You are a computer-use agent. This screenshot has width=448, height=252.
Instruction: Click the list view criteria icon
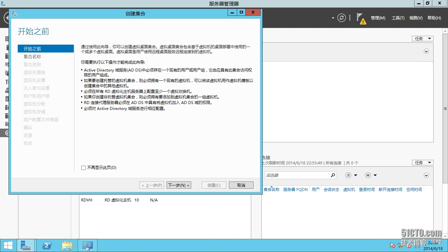coord(348,175)
